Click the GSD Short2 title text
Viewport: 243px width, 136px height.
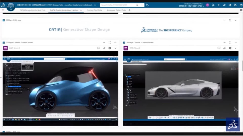pyautogui.click(x=135, y=48)
